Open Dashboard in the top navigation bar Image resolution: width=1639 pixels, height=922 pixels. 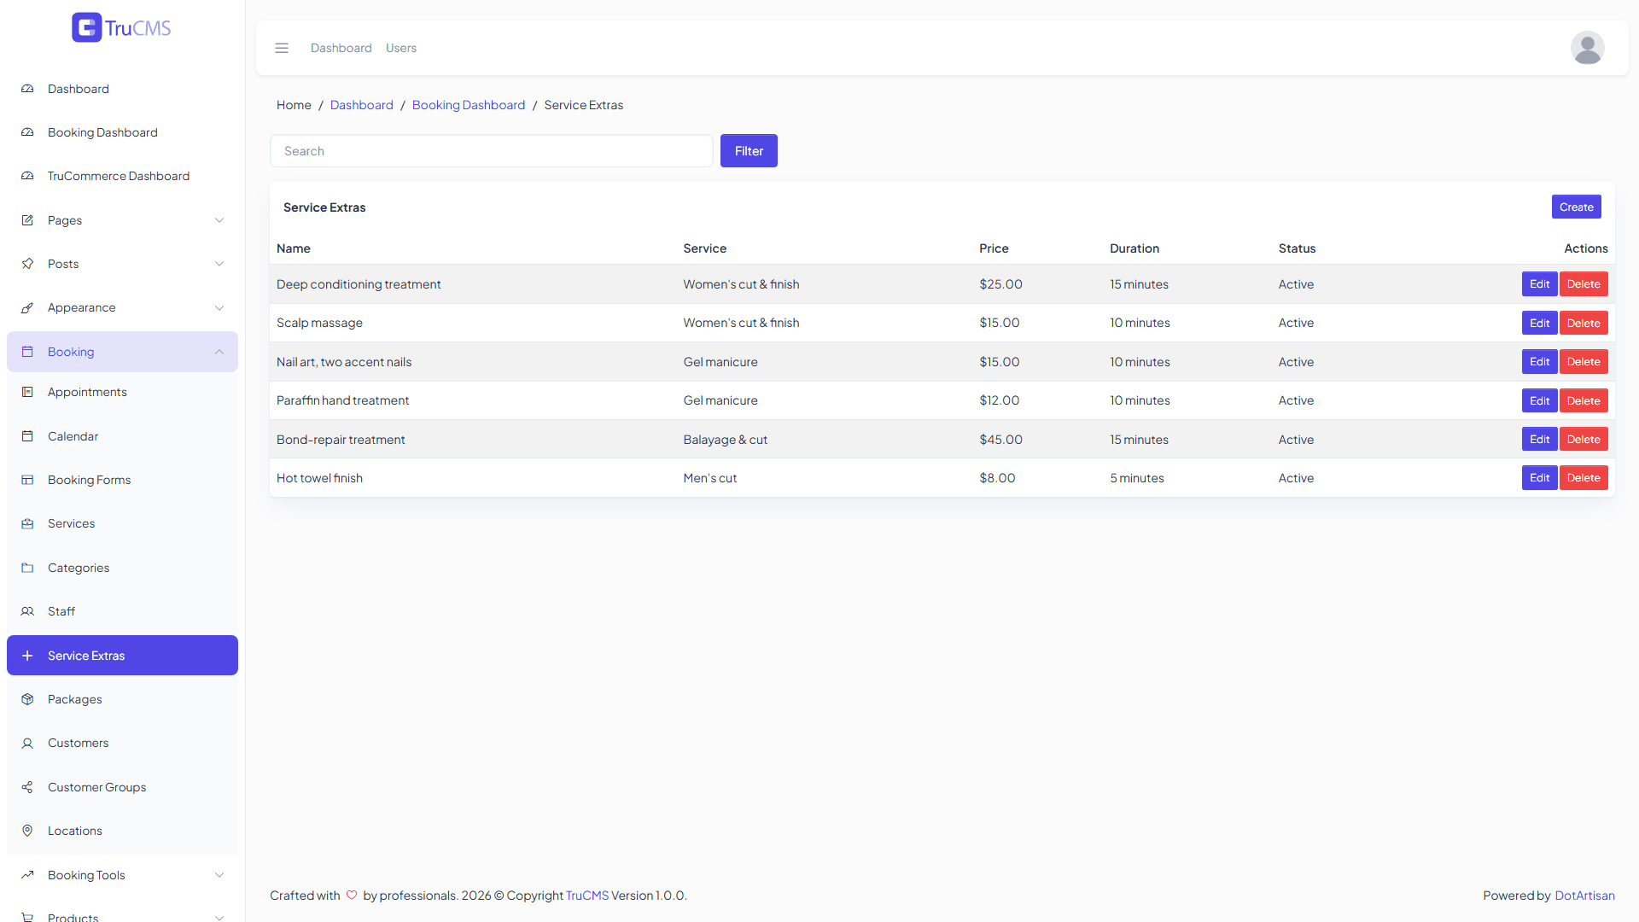click(341, 48)
